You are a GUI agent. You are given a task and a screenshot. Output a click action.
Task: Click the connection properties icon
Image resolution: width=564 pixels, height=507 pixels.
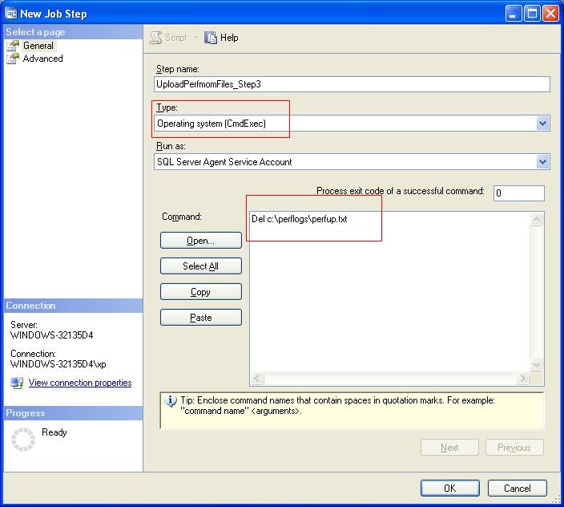(x=17, y=383)
